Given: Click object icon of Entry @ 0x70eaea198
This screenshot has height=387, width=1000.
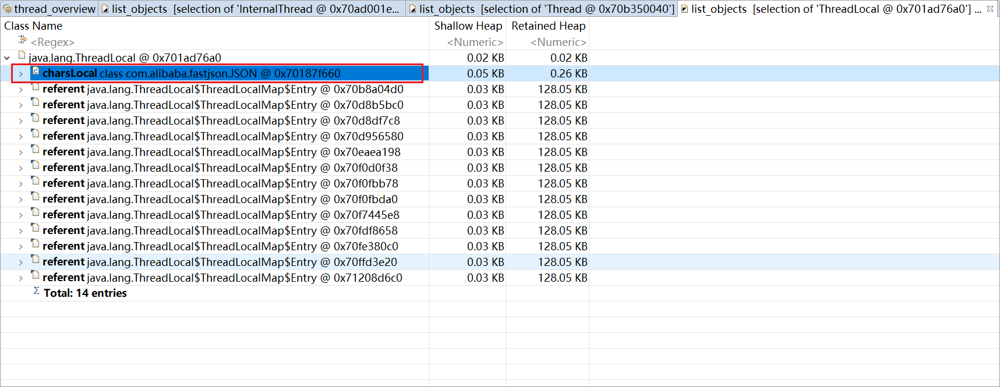Looking at the screenshot, I should coord(36,150).
